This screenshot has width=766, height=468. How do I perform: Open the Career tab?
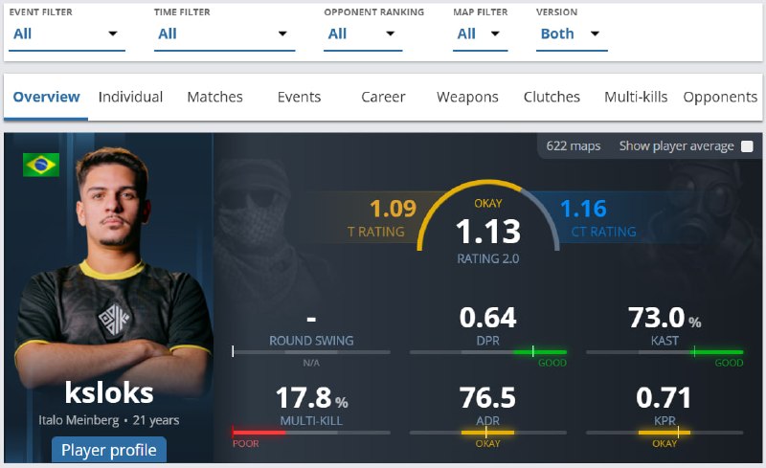click(383, 97)
